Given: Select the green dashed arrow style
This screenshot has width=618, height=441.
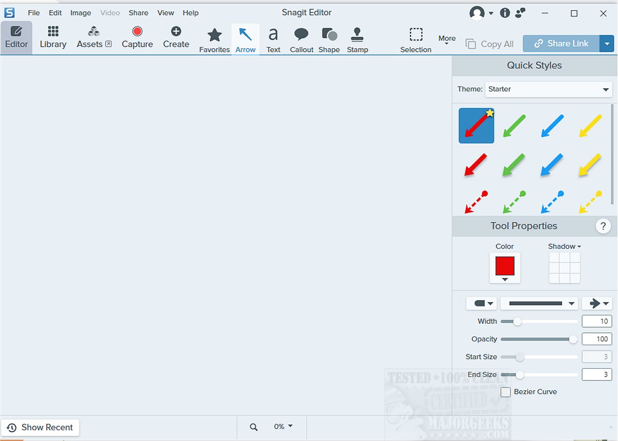Looking at the screenshot, I should tap(514, 202).
